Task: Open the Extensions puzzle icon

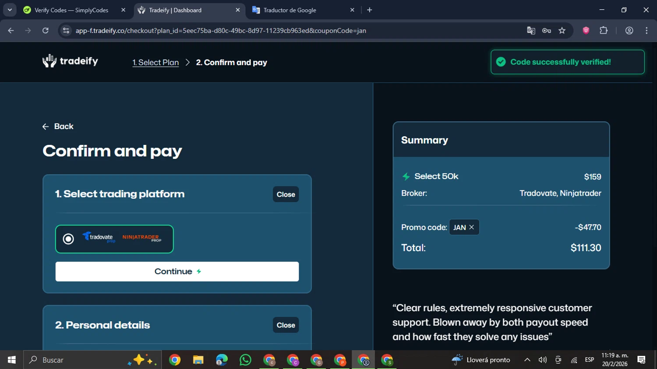Action: (x=604, y=31)
